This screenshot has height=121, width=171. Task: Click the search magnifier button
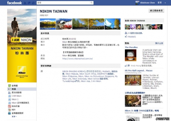coord(92,3)
